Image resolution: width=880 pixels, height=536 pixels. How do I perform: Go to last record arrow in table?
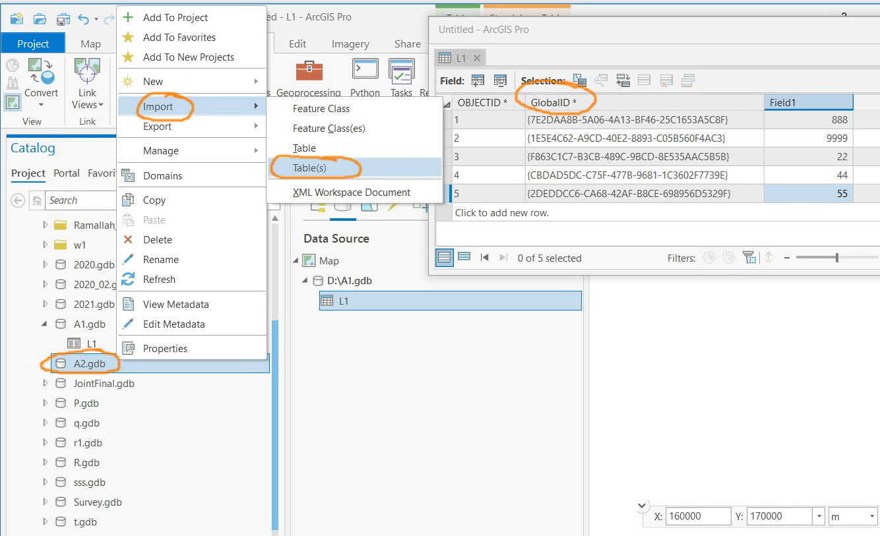click(x=504, y=258)
